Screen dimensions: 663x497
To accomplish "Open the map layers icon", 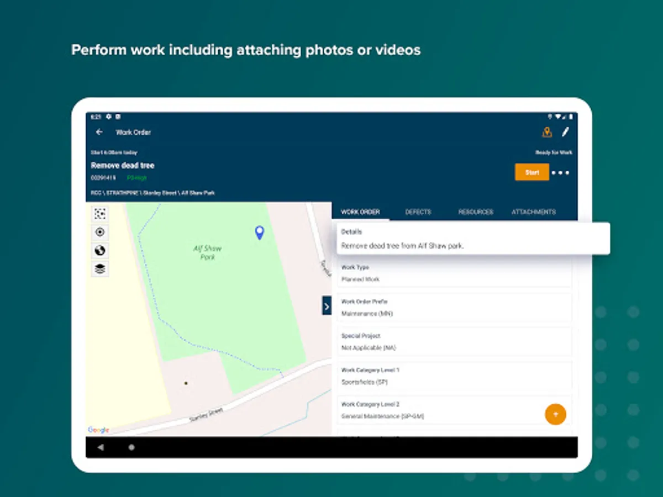I will 100,269.
